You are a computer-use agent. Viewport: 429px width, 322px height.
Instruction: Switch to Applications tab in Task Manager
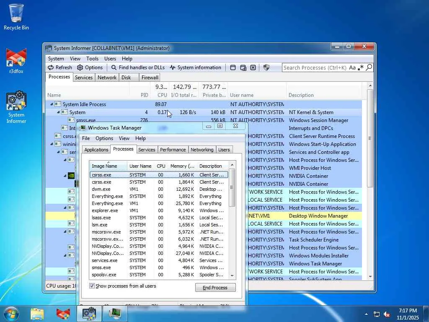click(96, 150)
